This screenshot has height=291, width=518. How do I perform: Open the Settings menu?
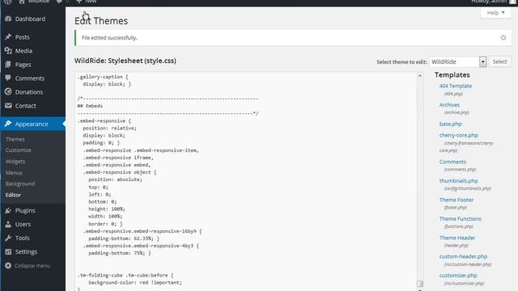click(26, 251)
